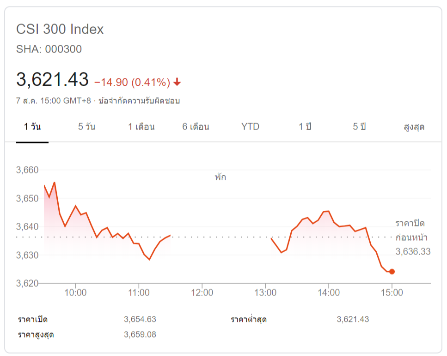The width and height of the screenshot is (447, 356).
Task: Choose the สูงสุด range tab
Action: 414,127
